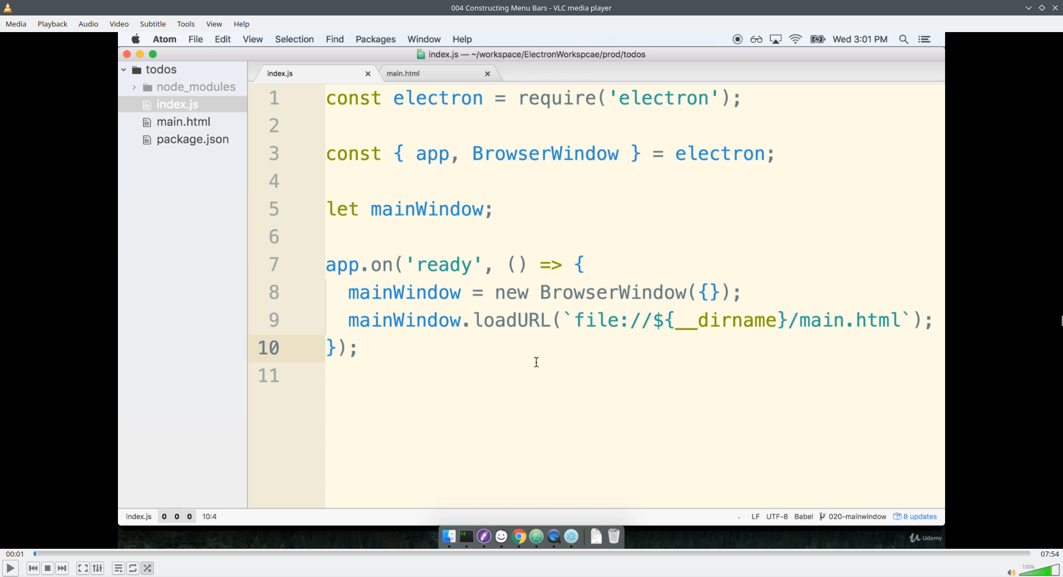1063x577 pixels.
Task: Toggle the total time display 07:54
Action: coord(1049,554)
